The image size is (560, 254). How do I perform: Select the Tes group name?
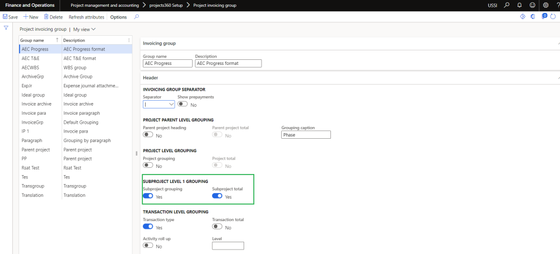click(x=25, y=177)
